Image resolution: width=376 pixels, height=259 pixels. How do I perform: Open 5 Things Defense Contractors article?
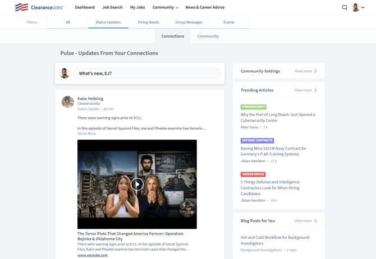(270, 188)
